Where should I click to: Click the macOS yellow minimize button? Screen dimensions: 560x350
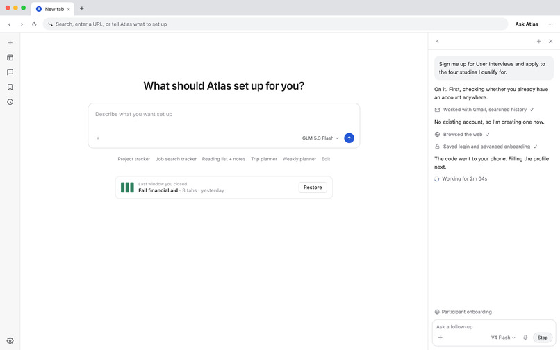(x=15, y=8)
